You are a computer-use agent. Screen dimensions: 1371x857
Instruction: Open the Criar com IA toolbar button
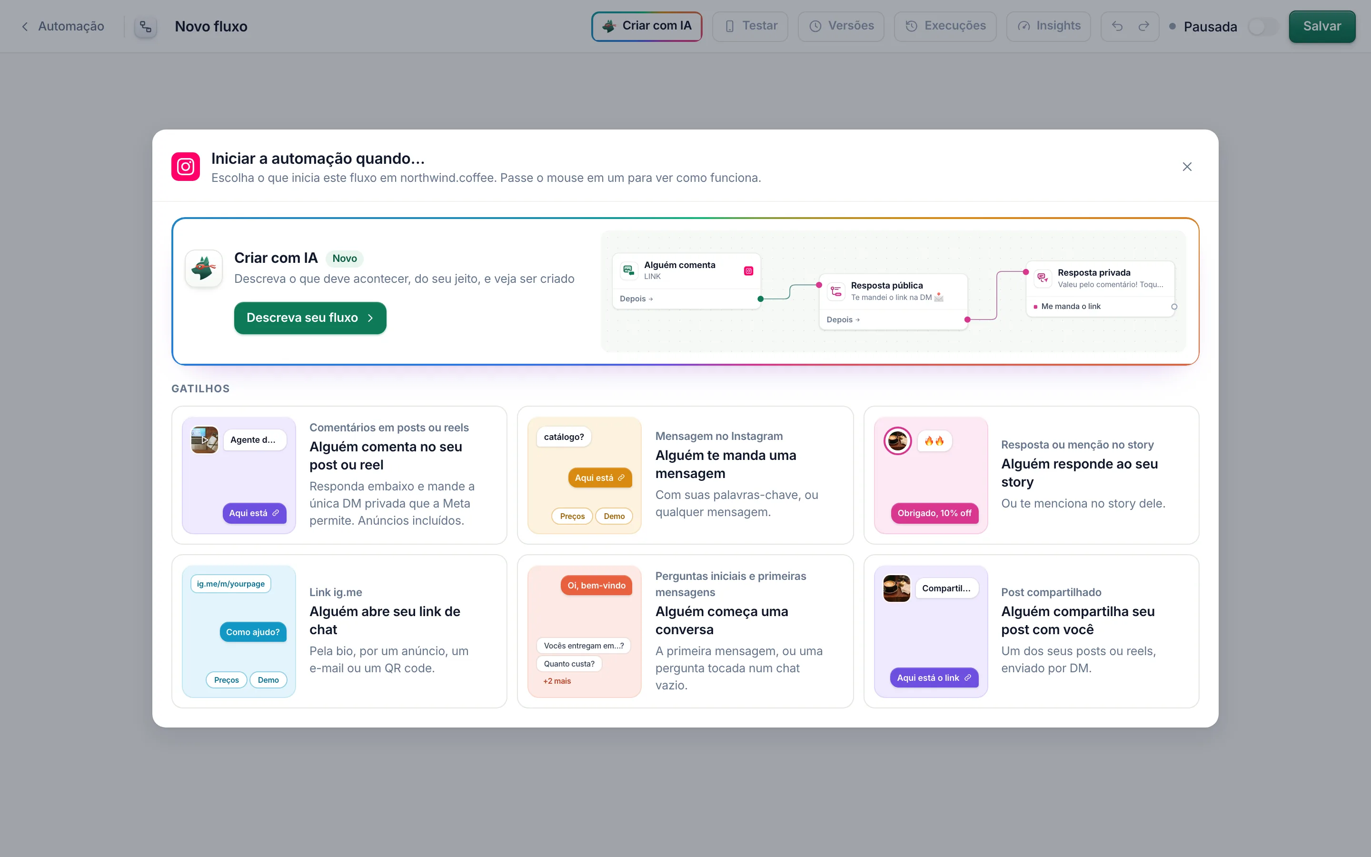646,26
